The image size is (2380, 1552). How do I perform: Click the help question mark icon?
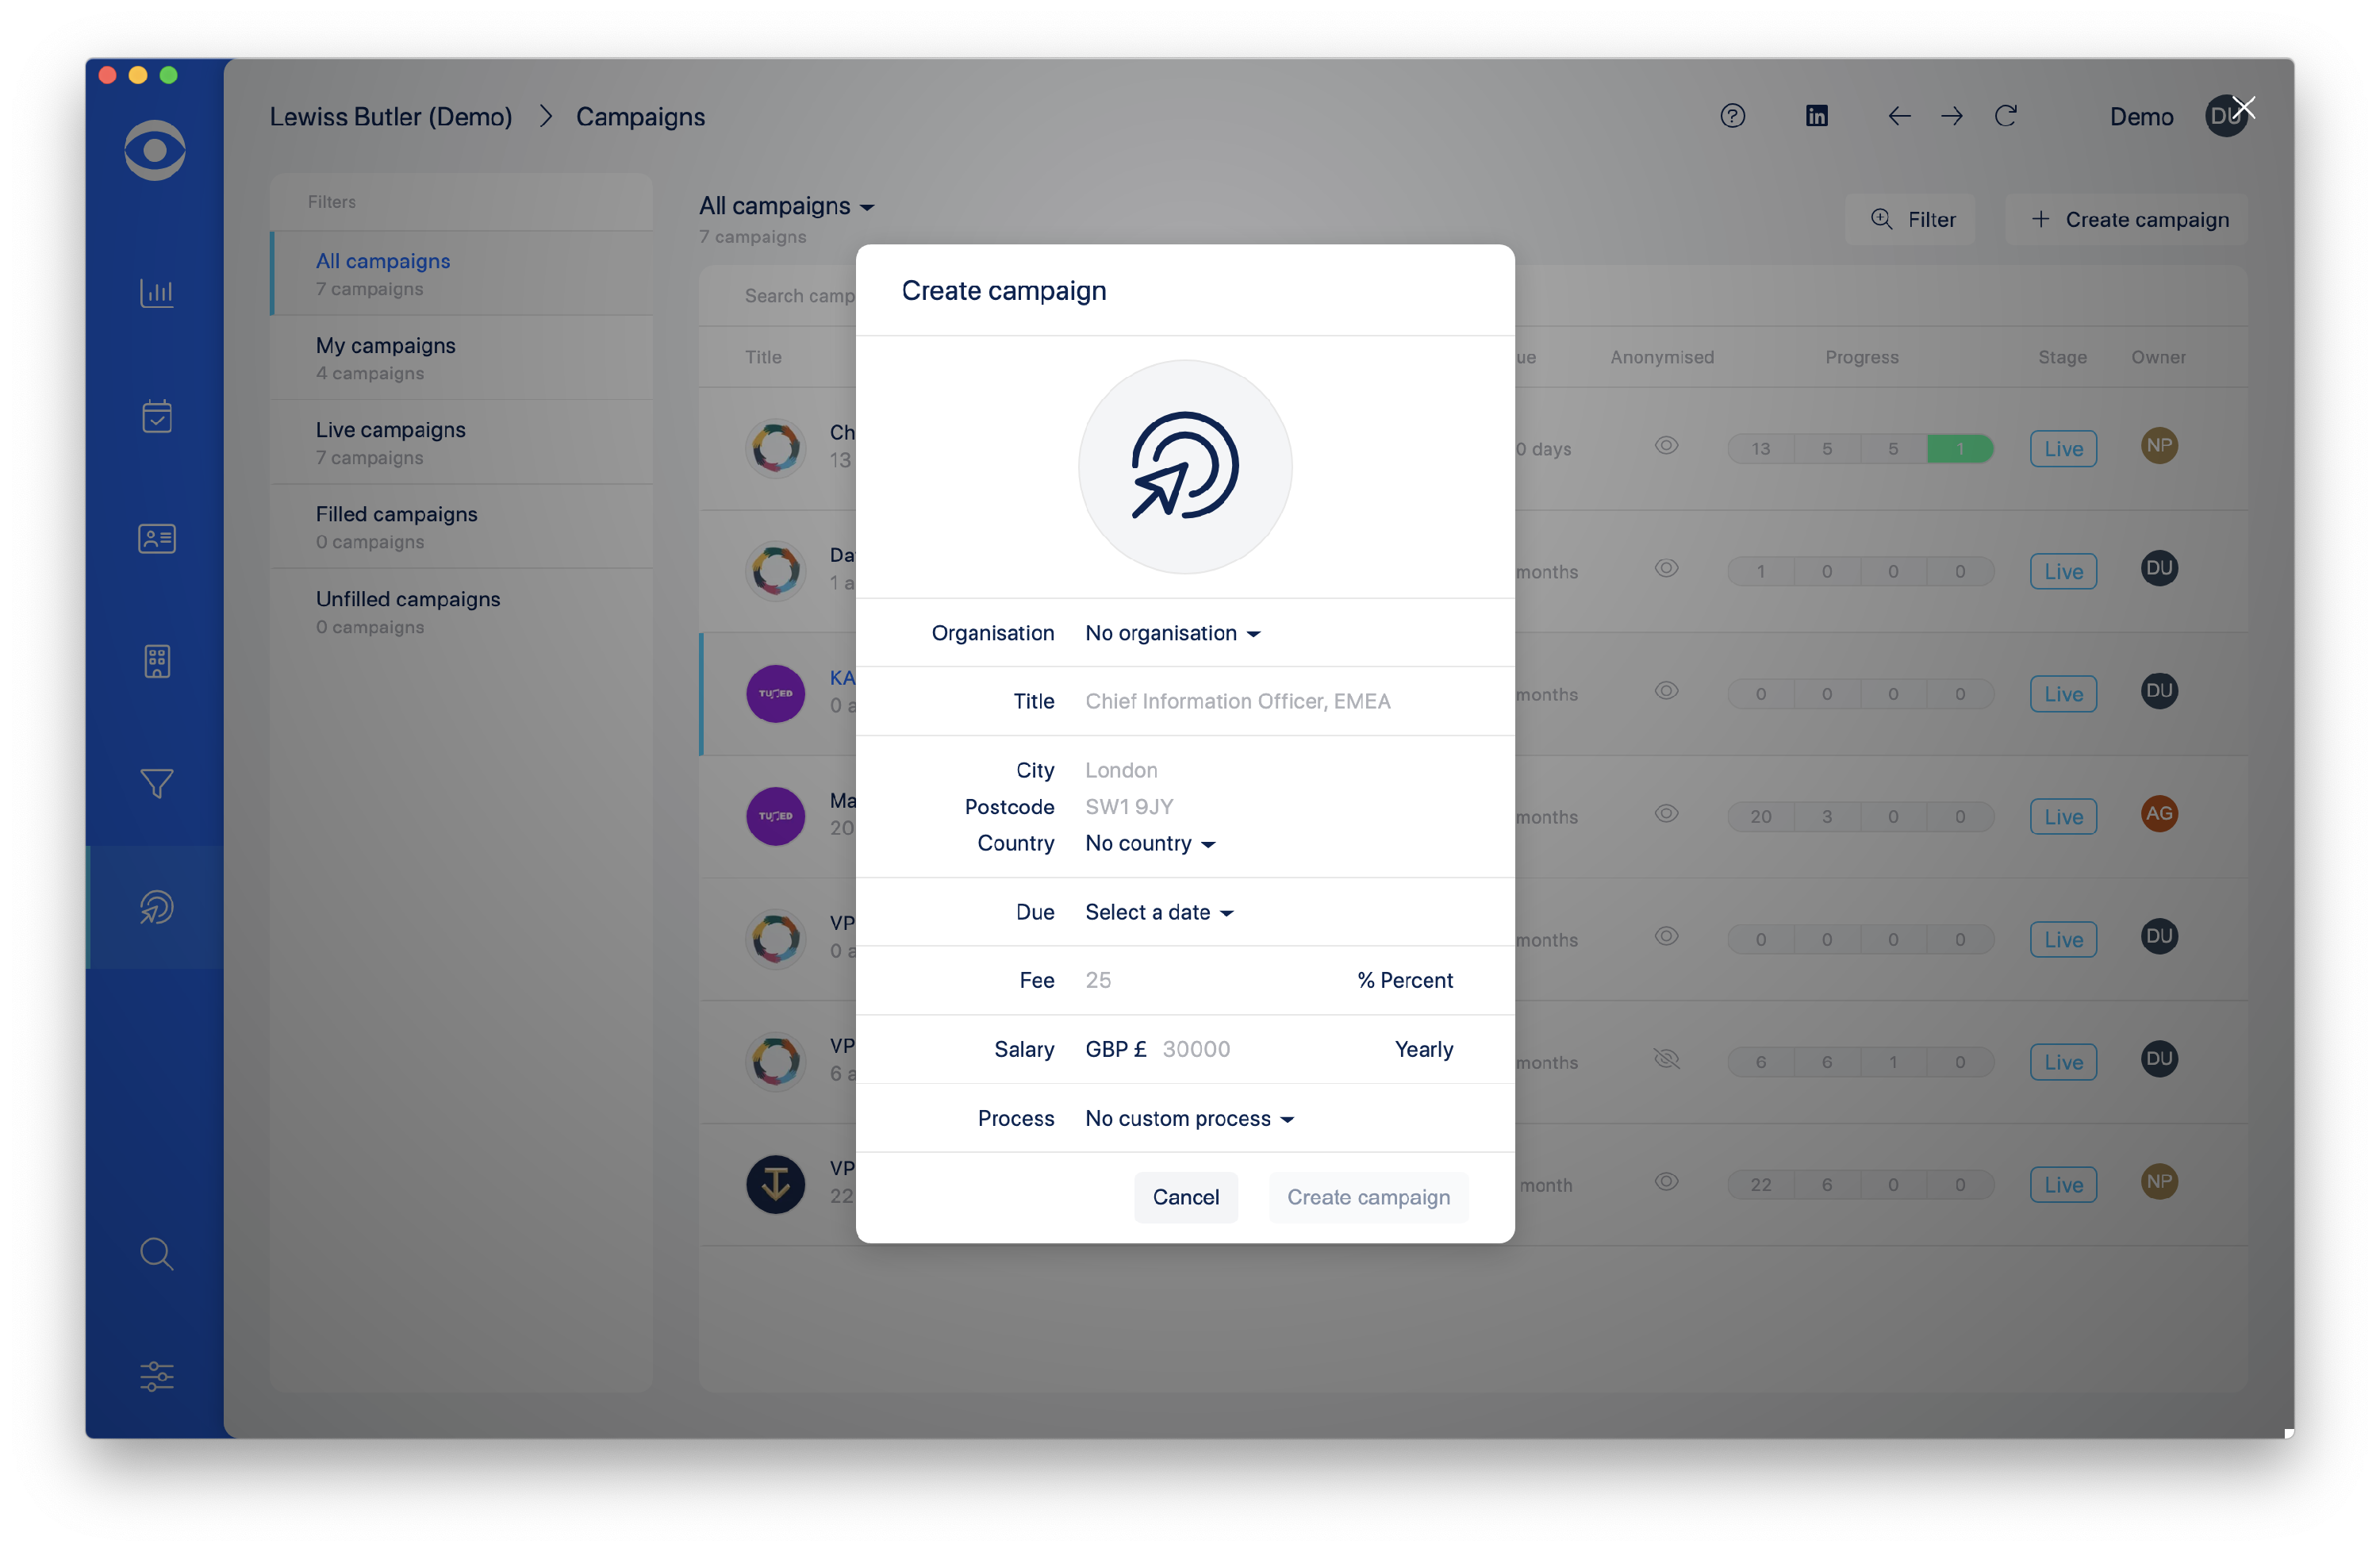[x=1732, y=116]
